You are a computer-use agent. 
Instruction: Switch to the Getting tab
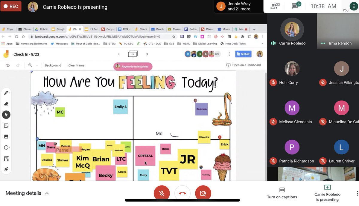click(191, 29)
